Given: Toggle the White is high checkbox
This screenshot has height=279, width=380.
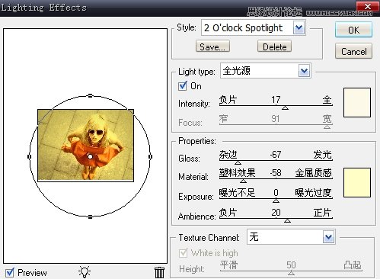Looking at the screenshot, I should point(183,253).
